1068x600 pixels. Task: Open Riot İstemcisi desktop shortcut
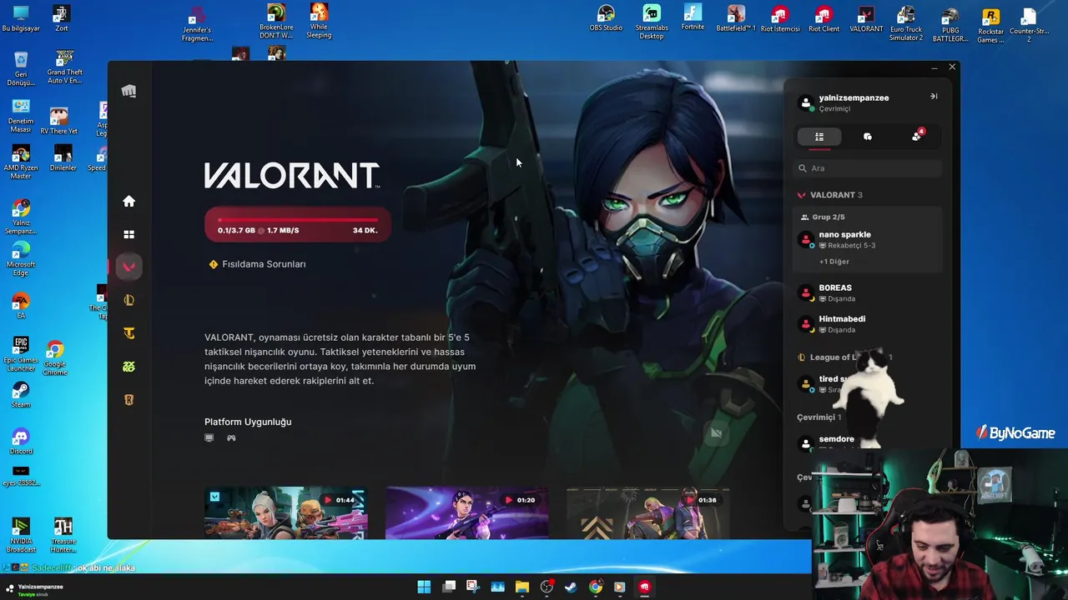click(780, 18)
